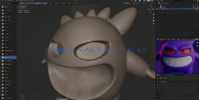Viewport: 199px width, 100px height.
Task: Select the Boundary brush
Action: tap(8, 84)
